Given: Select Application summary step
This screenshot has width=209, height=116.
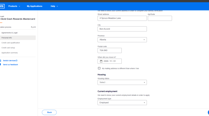Looking at the screenshot, I should 10,53.
